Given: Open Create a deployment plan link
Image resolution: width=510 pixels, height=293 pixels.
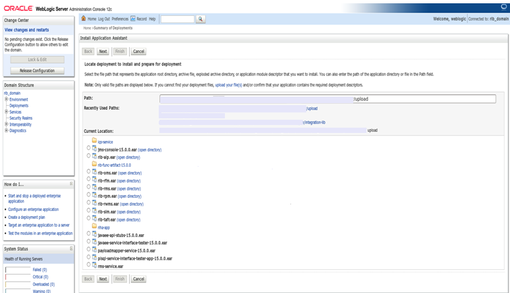Looking at the screenshot, I should click(x=26, y=218).
